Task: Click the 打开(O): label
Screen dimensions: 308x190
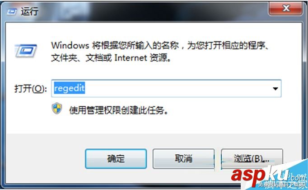Action: 31,89
